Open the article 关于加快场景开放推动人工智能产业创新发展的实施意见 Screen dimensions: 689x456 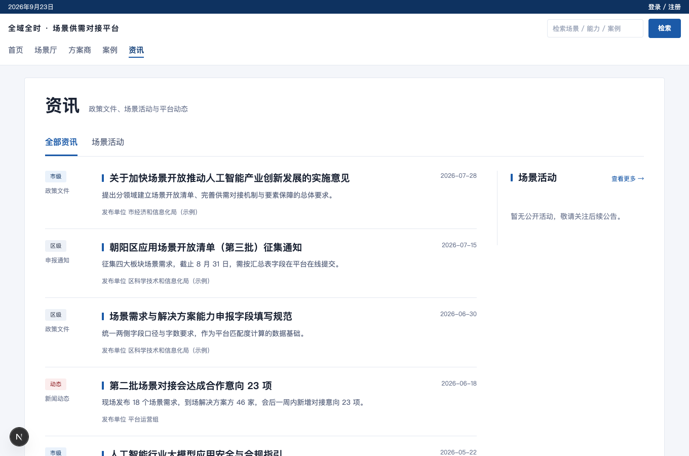(x=229, y=178)
